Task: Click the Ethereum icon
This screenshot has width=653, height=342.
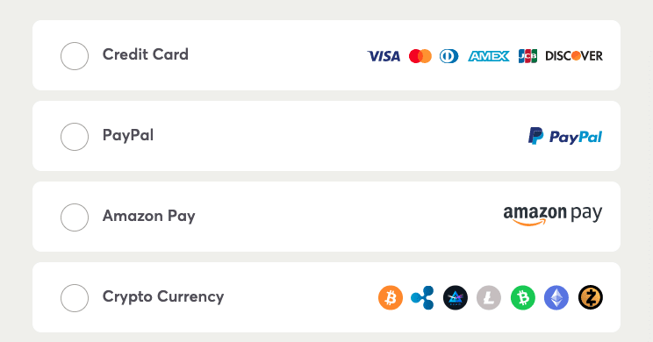Action: [556, 298]
